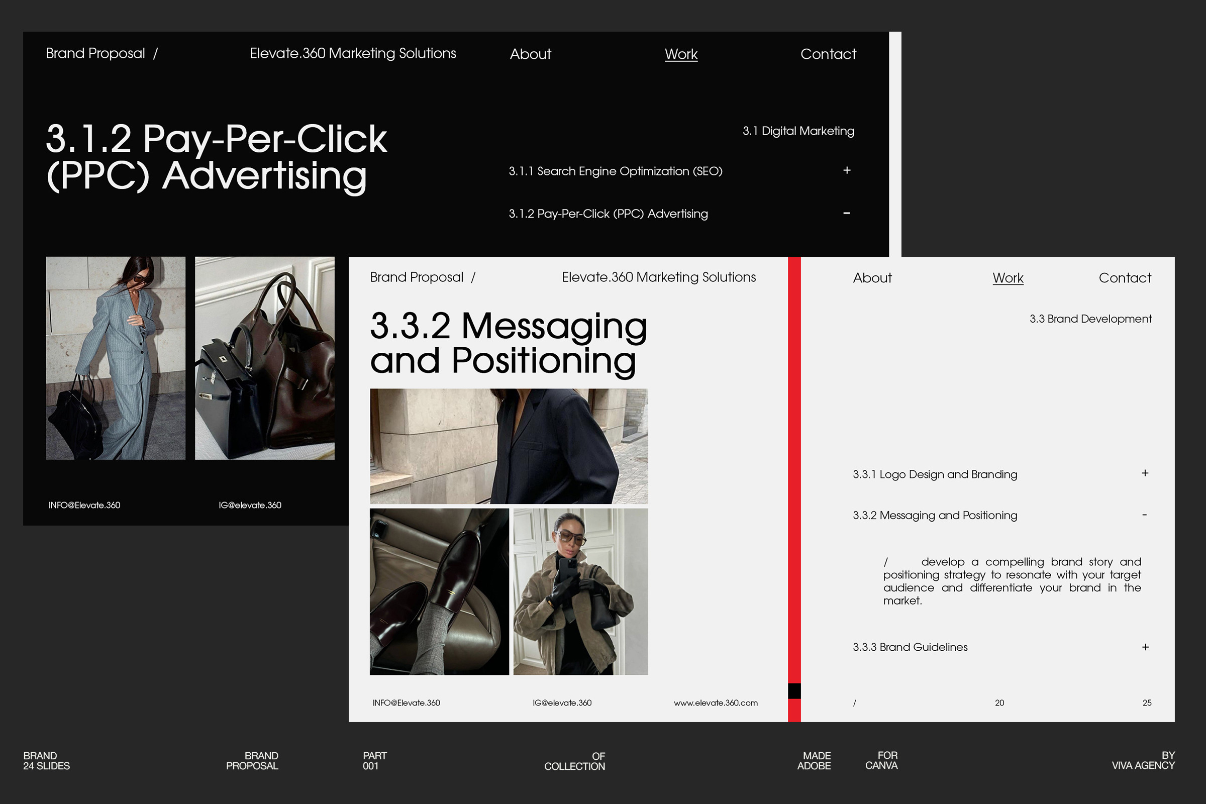Click the burgundy loafers photo
Screen dimensions: 1206x804
[x=439, y=591]
